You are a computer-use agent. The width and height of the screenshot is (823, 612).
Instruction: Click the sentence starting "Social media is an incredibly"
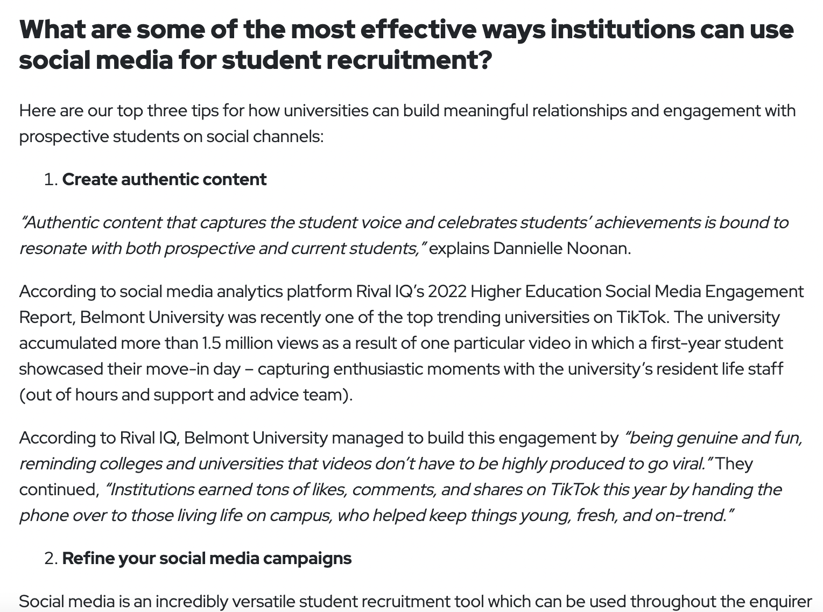pos(416,601)
